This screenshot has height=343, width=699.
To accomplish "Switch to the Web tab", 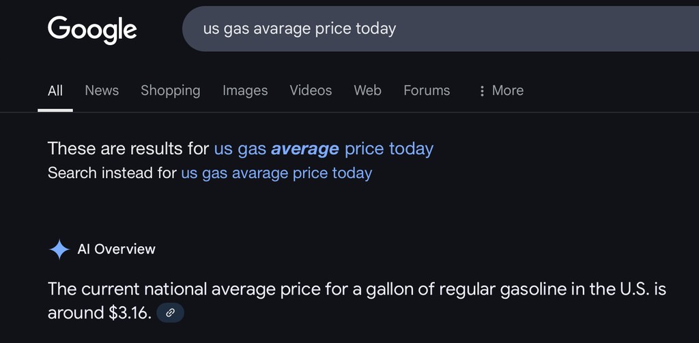I will coord(367,91).
